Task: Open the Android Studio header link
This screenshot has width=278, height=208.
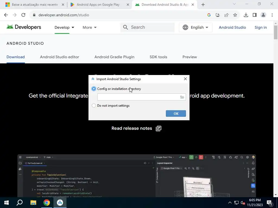Action: pos(232,27)
